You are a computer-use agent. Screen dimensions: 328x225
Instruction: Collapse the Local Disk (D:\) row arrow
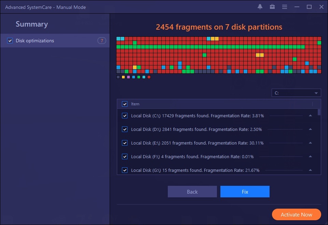311,129
